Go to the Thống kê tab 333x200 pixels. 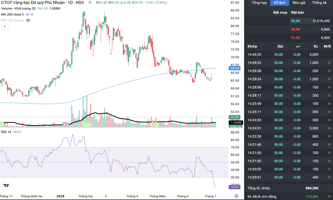click(319, 3)
